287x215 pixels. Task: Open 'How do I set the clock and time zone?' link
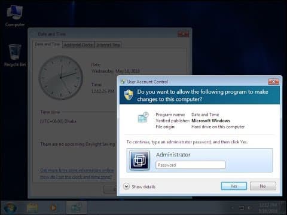(x=76, y=177)
